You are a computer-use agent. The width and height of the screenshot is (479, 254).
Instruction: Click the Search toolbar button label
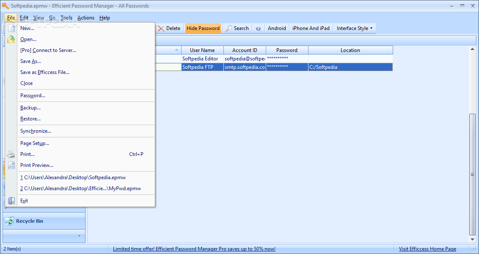[241, 28]
